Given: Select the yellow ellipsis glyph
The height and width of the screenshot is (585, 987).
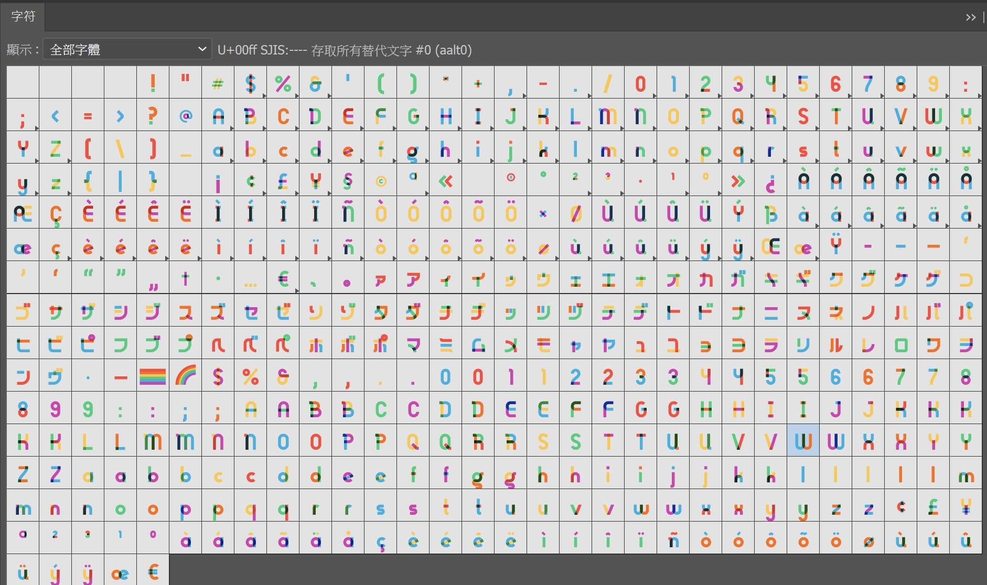Looking at the screenshot, I should (251, 278).
